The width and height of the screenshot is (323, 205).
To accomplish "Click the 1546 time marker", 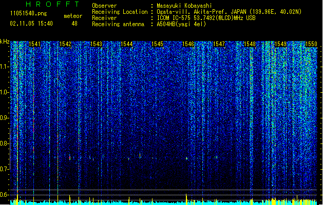I will [x=188, y=44].
